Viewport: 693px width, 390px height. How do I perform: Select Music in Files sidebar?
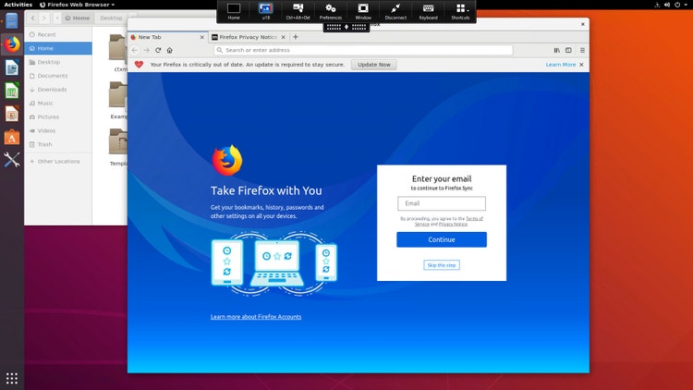(58, 103)
